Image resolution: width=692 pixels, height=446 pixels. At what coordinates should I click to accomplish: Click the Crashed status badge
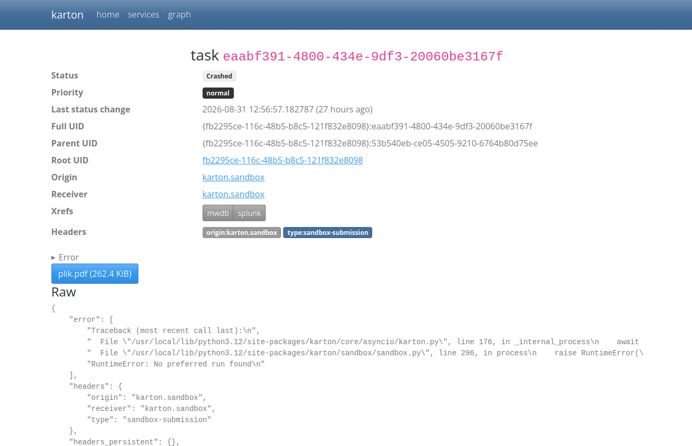219,76
